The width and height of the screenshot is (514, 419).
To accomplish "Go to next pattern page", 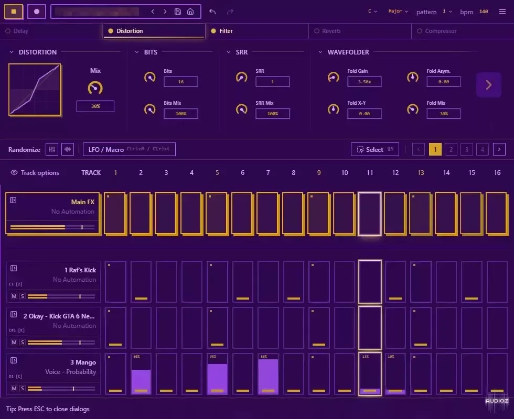I will 499,149.
